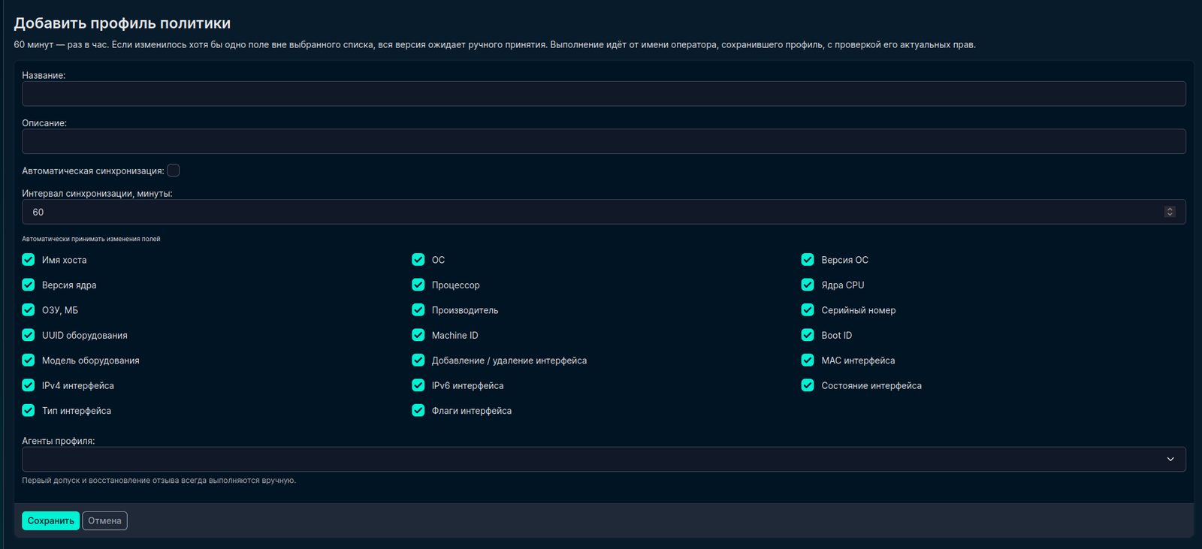Uncheck the Тип интерфейса checkbox
The width and height of the screenshot is (1202, 549).
click(29, 411)
